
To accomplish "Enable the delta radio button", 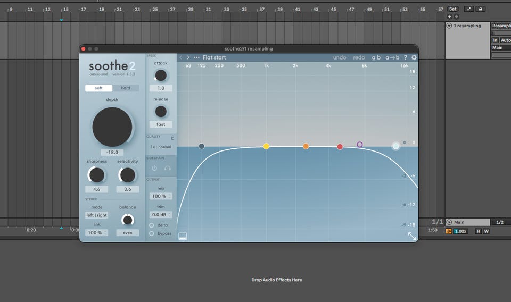I will coord(152,225).
